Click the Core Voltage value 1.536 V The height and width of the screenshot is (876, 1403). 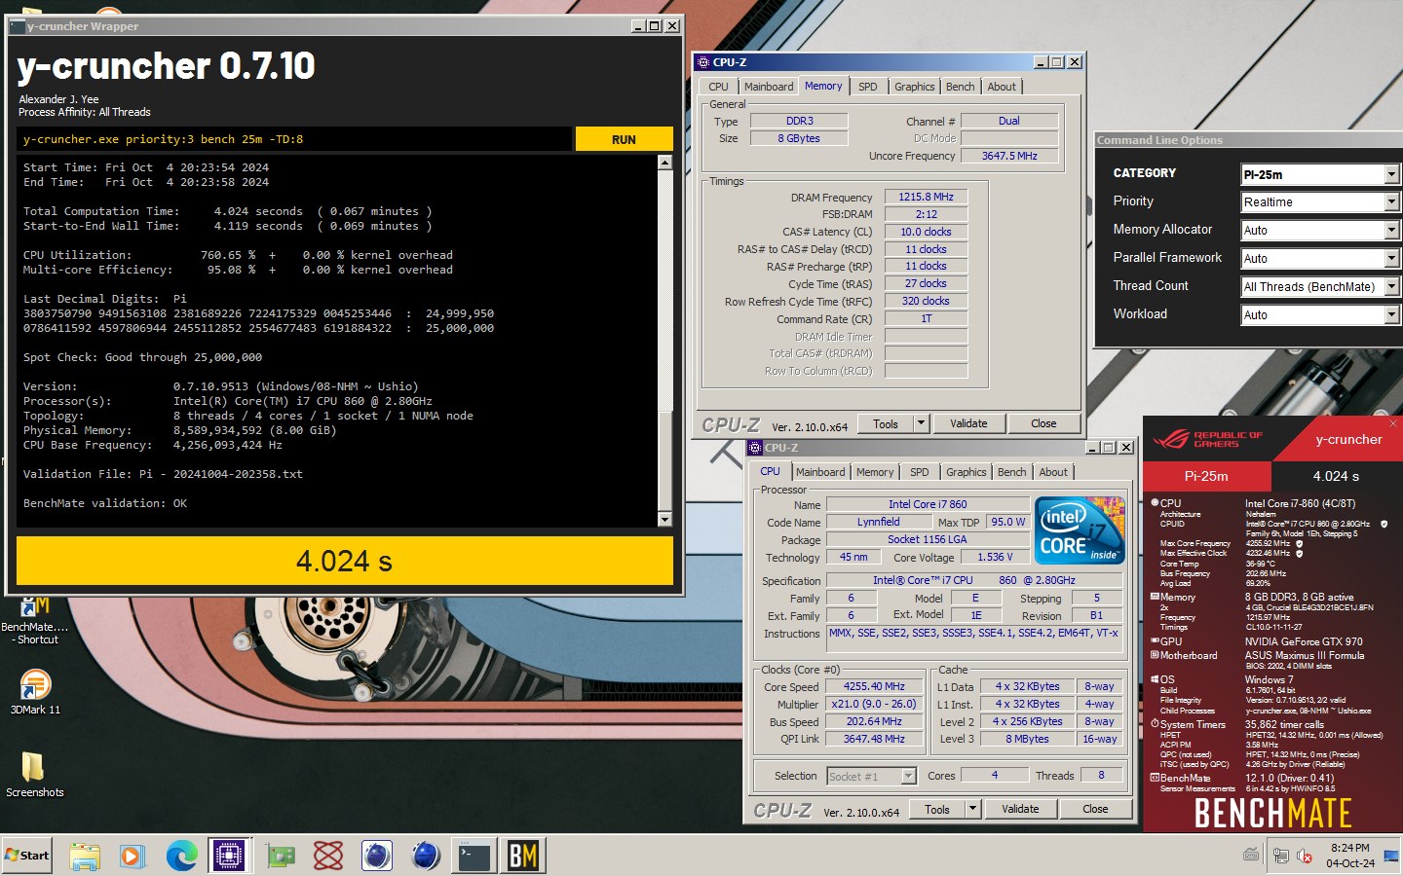[x=995, y=557]
